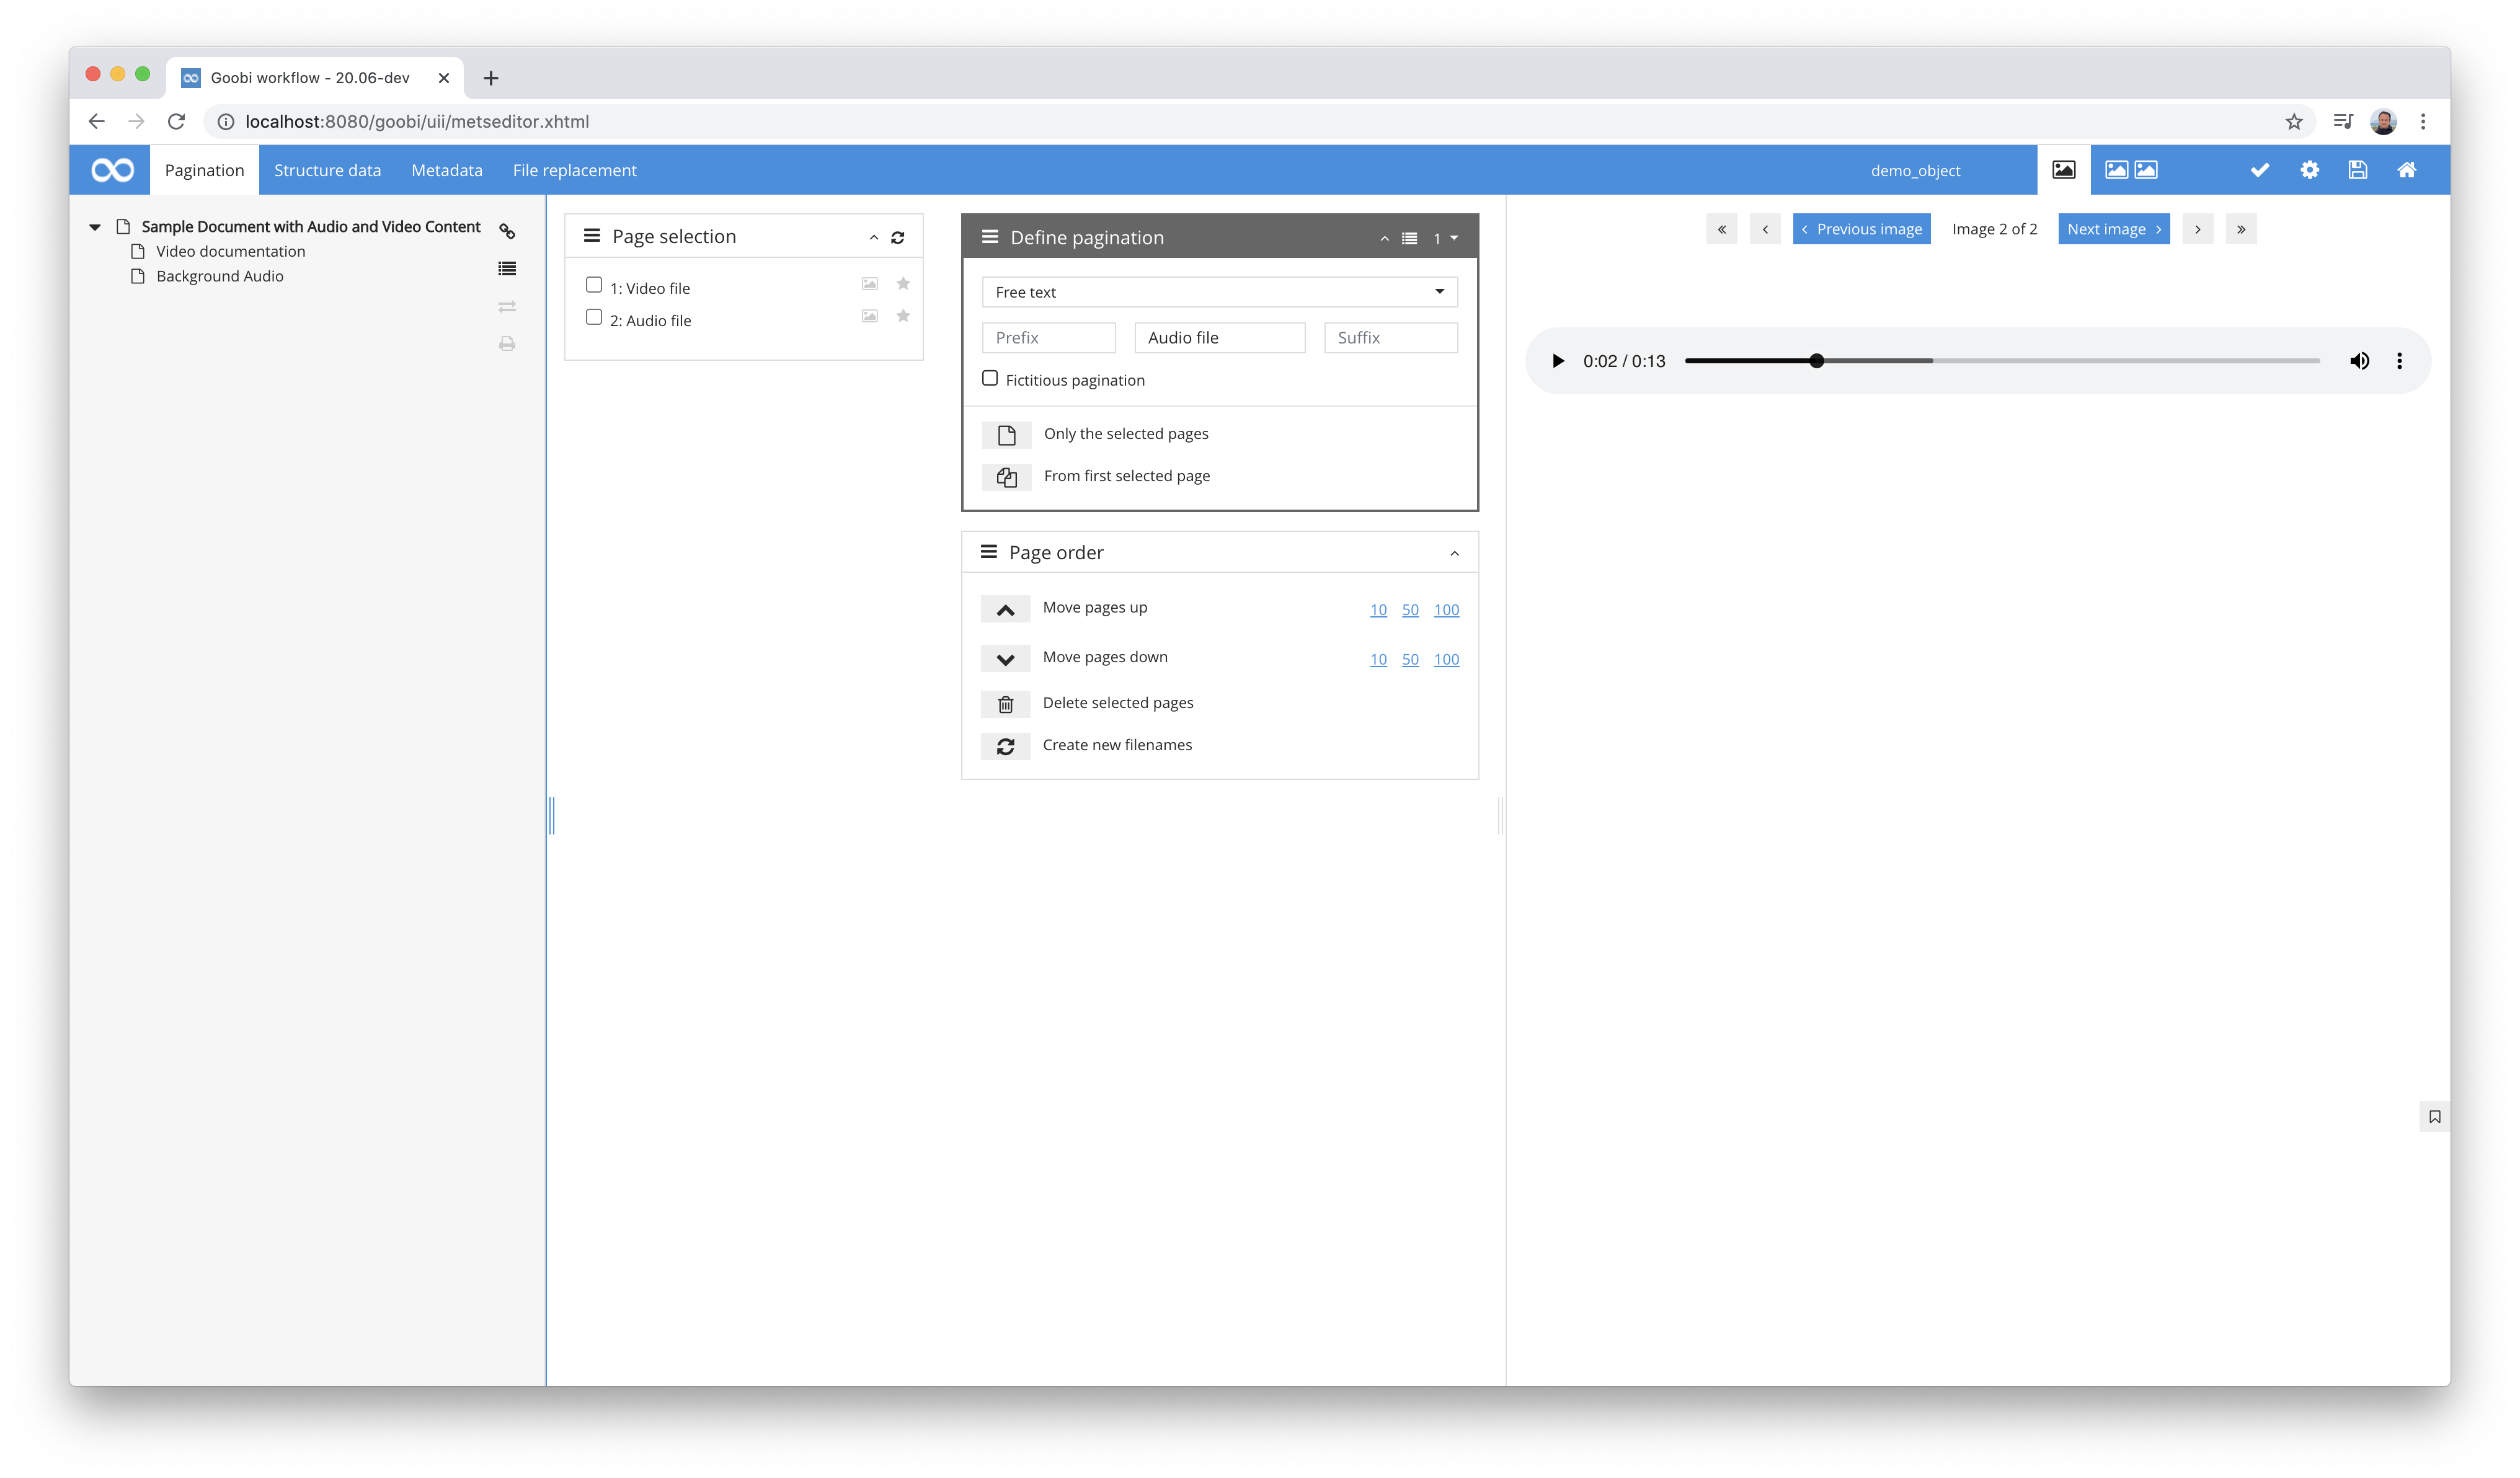Move pages up by 10
Viewport: 2520px width, 1478px height.
pos(1378,609)
